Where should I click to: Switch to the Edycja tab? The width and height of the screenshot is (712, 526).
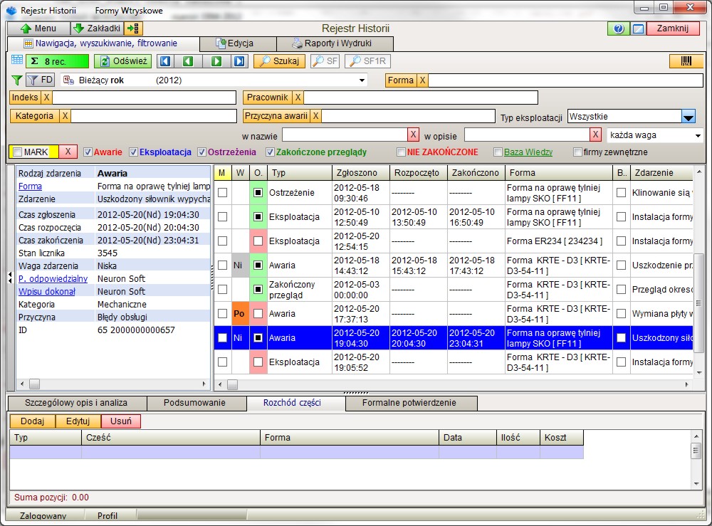coord(238,43)
